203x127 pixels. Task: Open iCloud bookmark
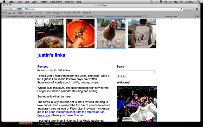click(x=28, y=13)
